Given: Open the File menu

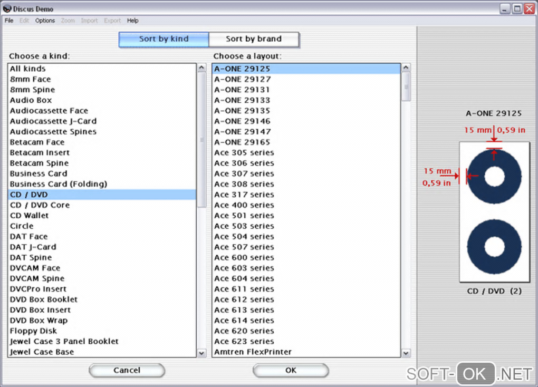Looking at the screenshot, I should [x=9, y=21].
